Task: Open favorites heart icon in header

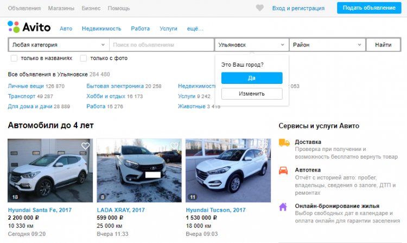Action: [x=260, y=8]
